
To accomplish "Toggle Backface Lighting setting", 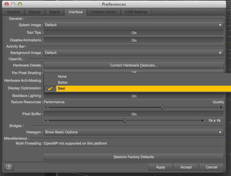I will click(x=134, y=96).
